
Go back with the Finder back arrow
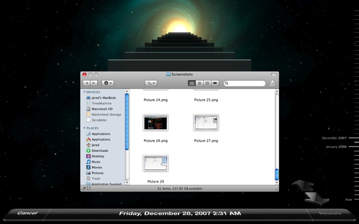[86, 83]
